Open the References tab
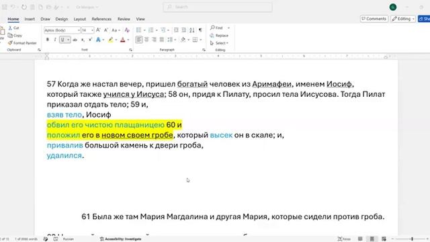The image size is (430, 242). (101, 19)
